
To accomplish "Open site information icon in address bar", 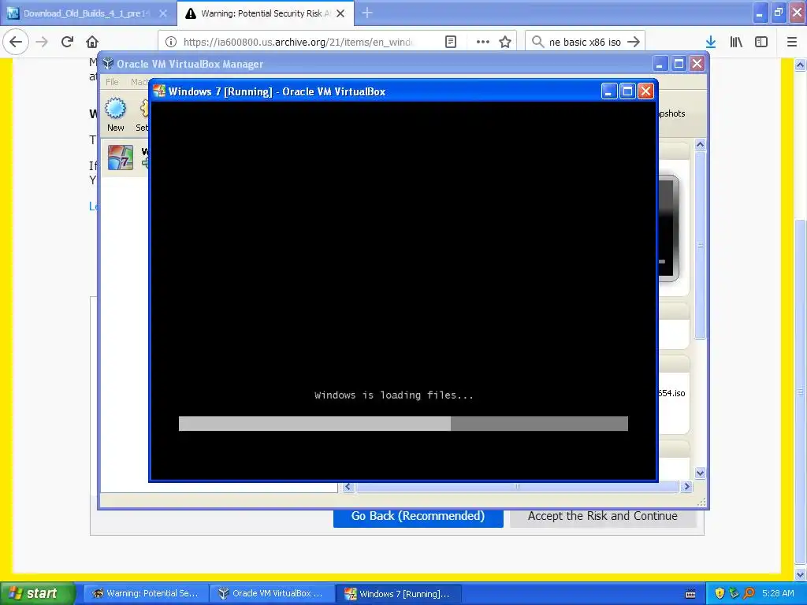I will click(x=171, y=42).
